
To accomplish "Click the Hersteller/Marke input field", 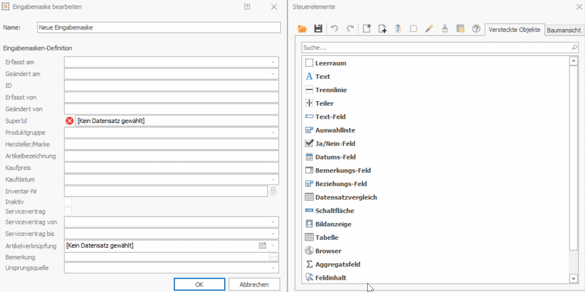I will pyautogui.click(x=171, y=144).
